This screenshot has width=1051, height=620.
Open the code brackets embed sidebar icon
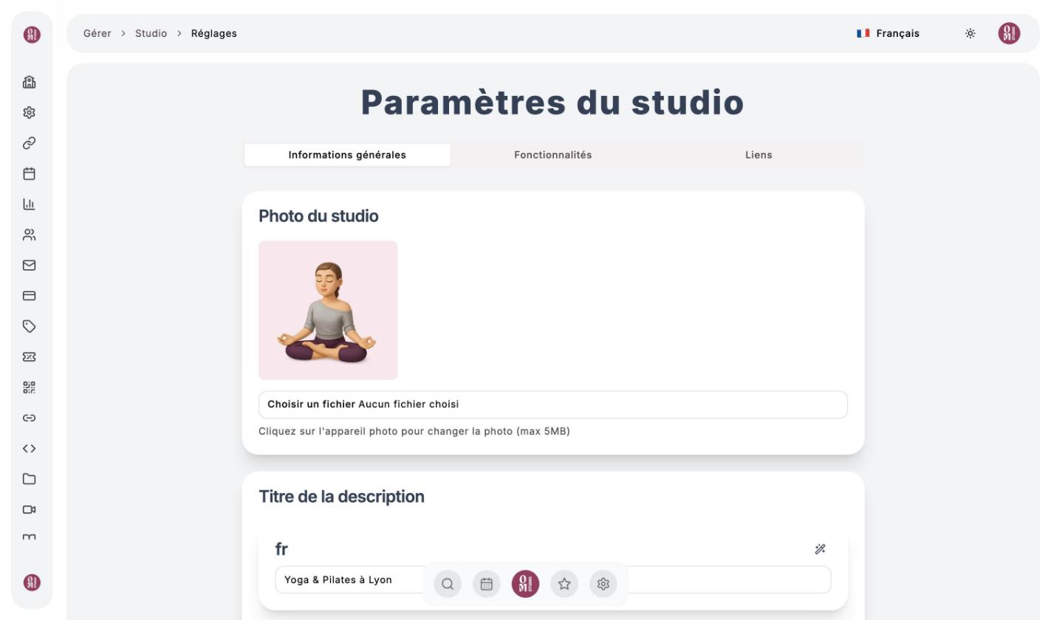point(30,449)
